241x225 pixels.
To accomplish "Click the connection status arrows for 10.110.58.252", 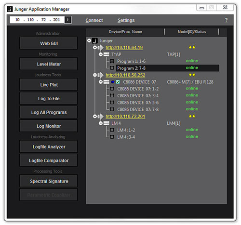I will pyautogui.click(x=192, y=75).
